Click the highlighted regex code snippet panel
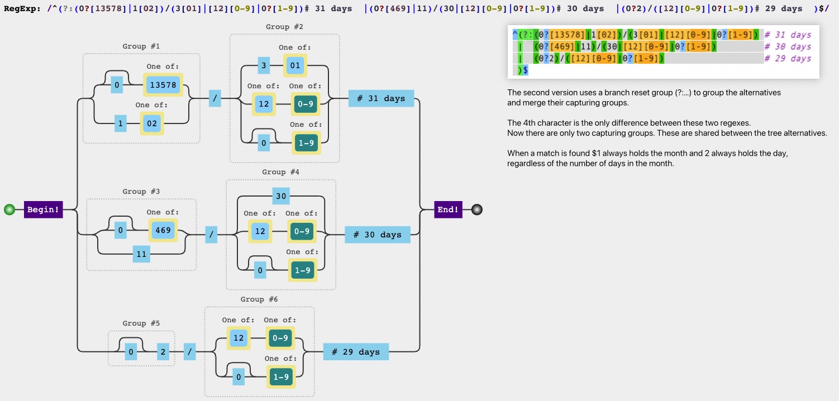The width and height of the screenshot is (839, 401). [x=662, y=51]
